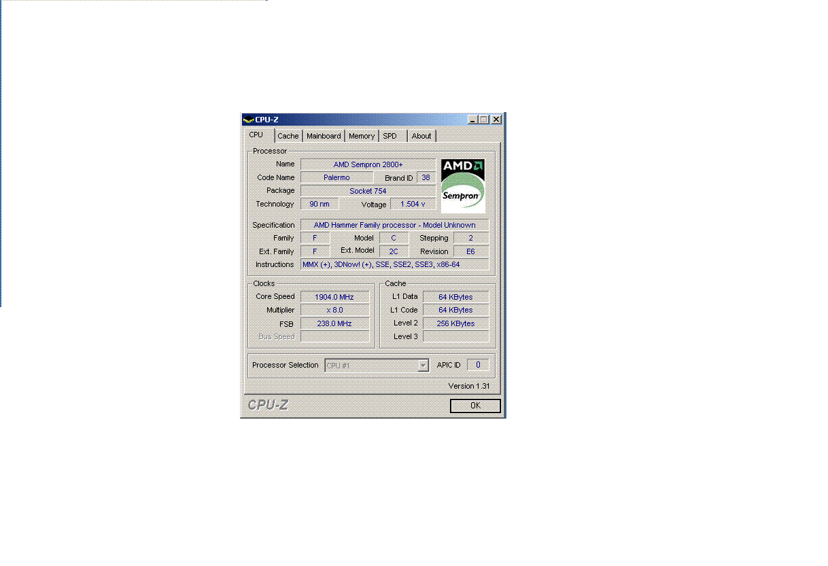Go to the SPD tab
This screenshot has width=828, height=566.
[x=392, y=136]
